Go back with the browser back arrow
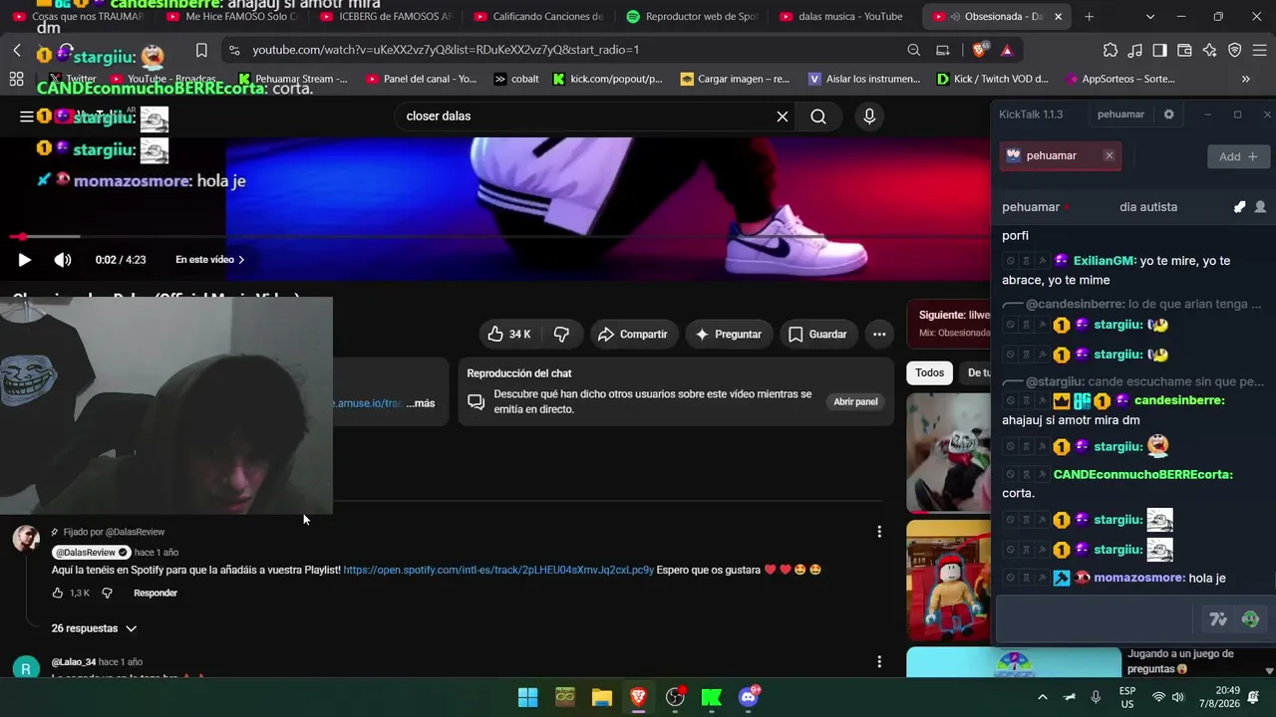Screen dimensions: 1276x717 coord(17,50)
